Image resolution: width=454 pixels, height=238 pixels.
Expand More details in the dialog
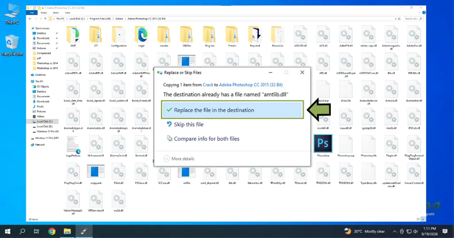click(179, 158)
